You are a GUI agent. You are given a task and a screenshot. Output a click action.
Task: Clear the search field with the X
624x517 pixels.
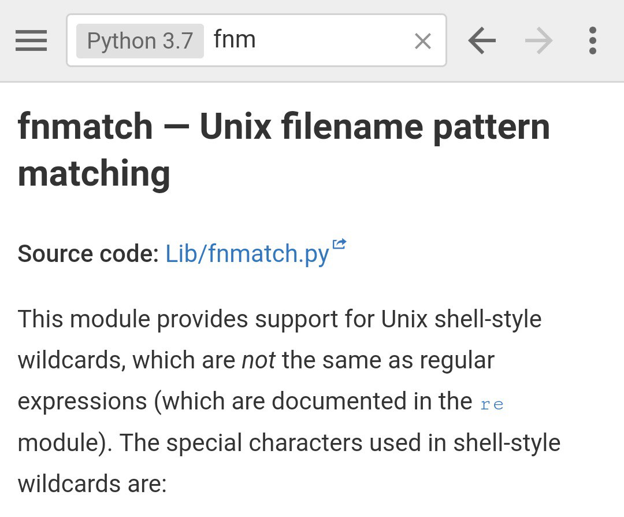coord(423,41)
